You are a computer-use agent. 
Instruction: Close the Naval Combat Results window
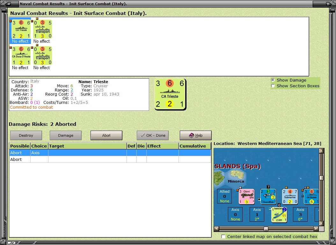[x=328, y=4]
